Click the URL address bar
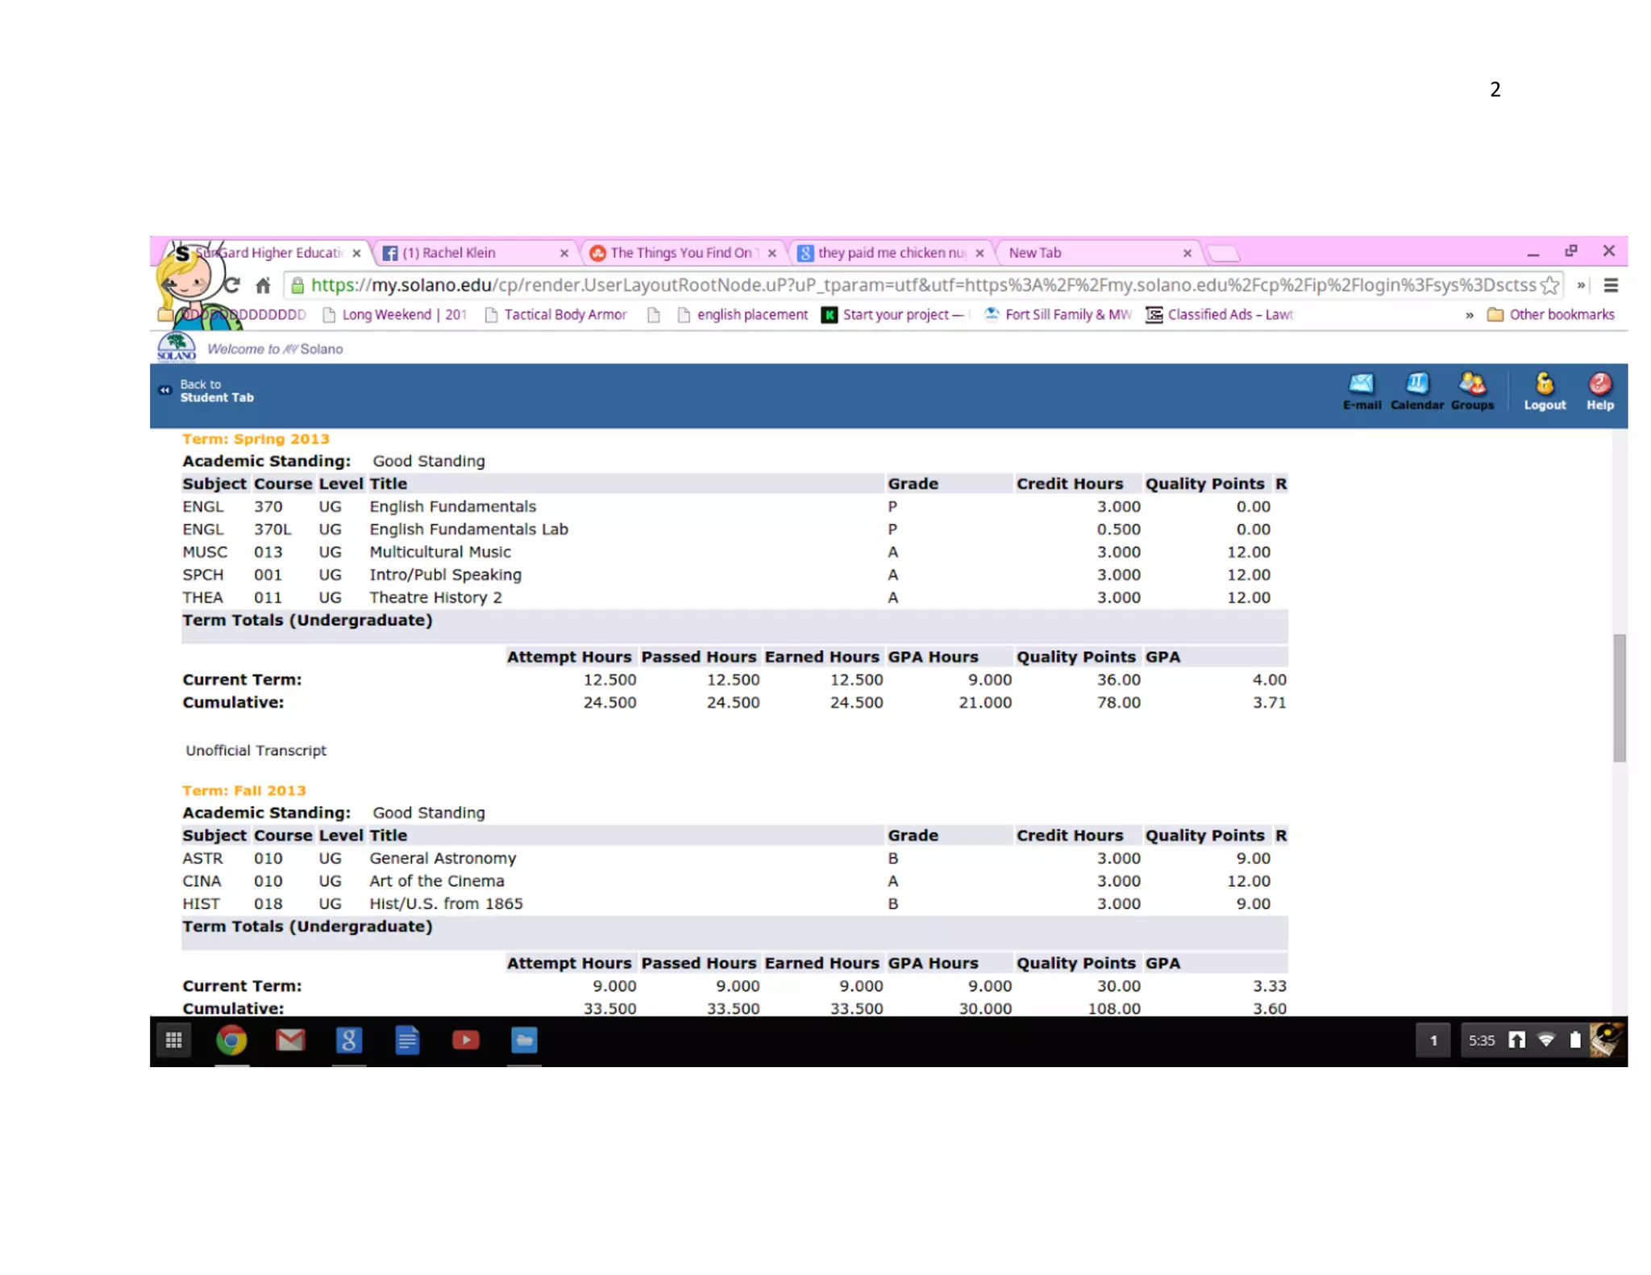This screenshot has height=1275, width=1651. click(x=919, y=285)
